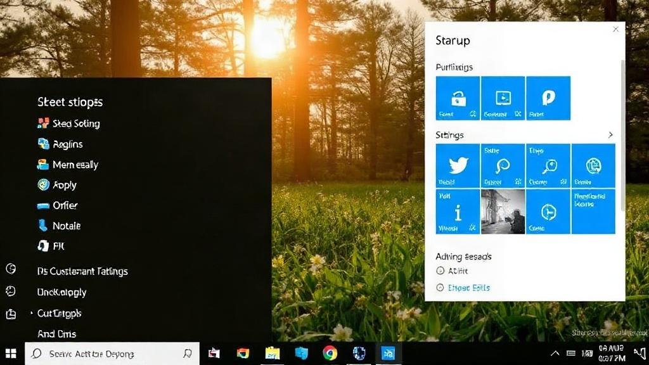Open the P logo tile
Image resolution: width=649 pixels, height=365 pixels.
(x=548, y=98)
